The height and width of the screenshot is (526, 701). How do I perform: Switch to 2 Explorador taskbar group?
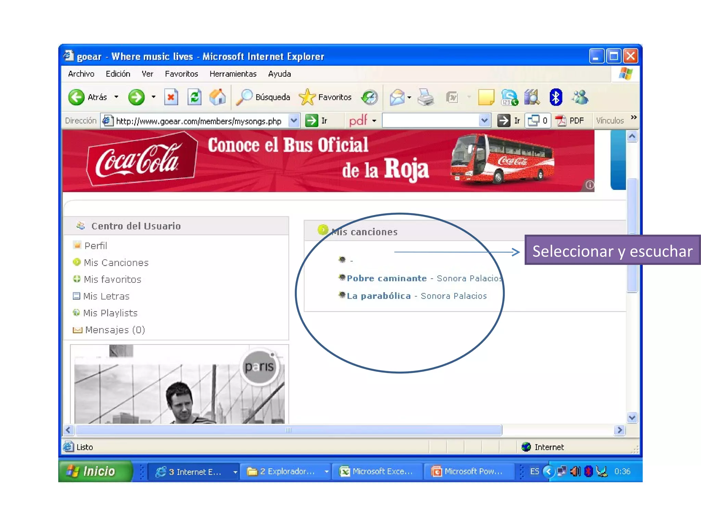286,472
